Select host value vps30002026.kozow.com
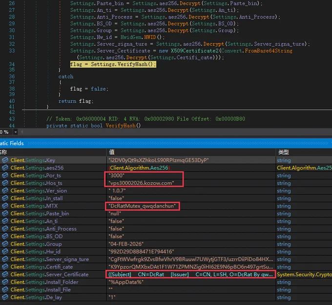This screenshot has width=332, height=305. [x=141, y=183]
